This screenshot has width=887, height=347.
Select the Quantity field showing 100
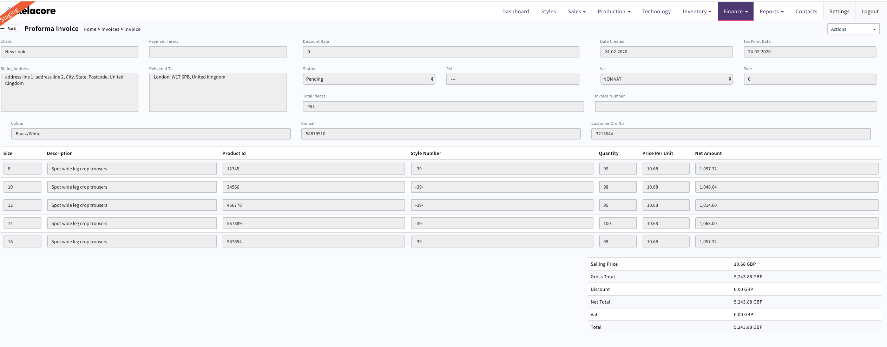point(617,224)
